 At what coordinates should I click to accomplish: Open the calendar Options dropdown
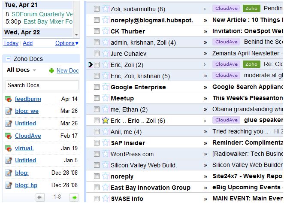(x=67, y=43)
